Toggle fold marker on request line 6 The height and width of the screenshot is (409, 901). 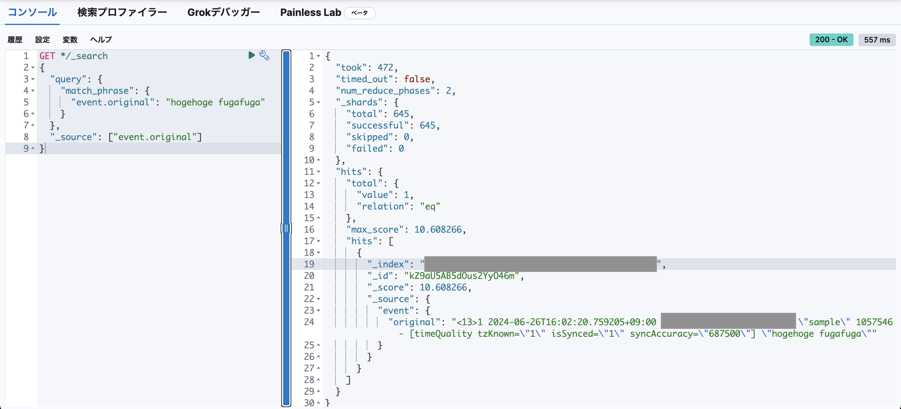33,114
